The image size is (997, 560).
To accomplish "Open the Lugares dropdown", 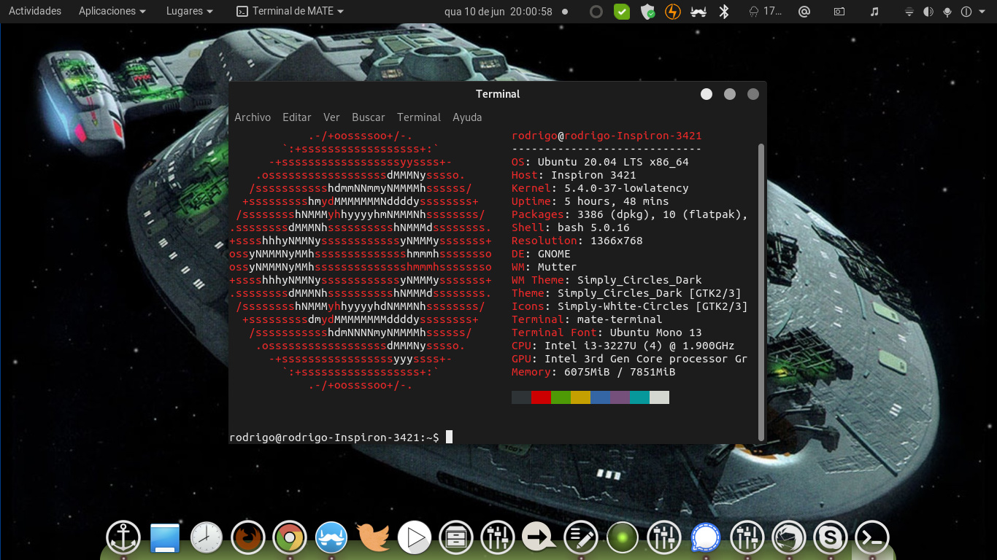I will [189, 12].
